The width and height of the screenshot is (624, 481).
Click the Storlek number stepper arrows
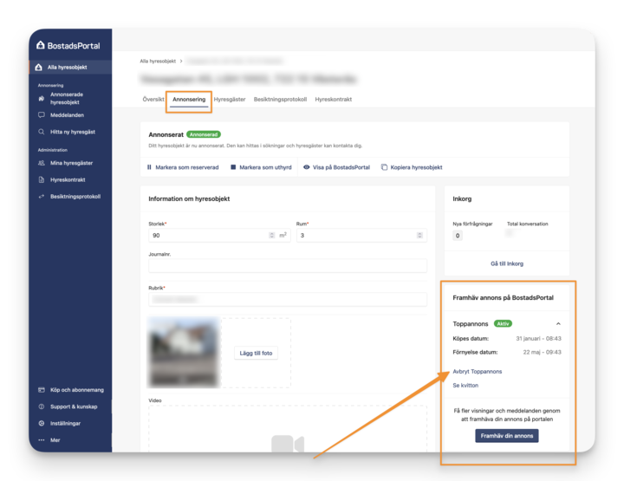(272, 235)
